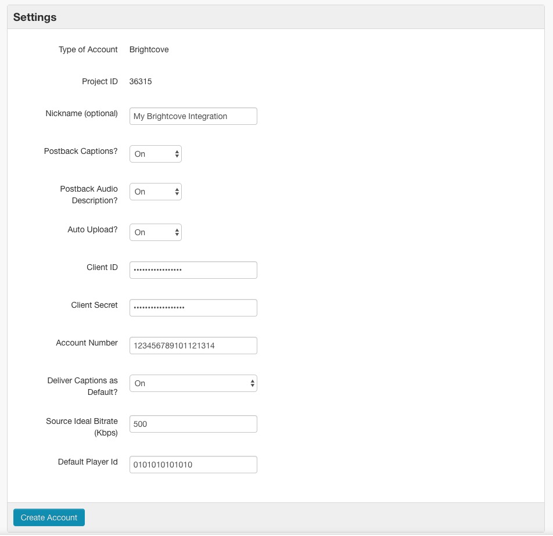Click the Account Number input field
553x536 pixels.
(193, 345)
